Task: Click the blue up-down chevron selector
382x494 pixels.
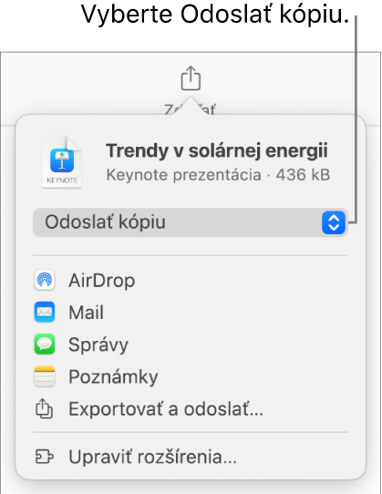Action: (x=334, y=222)
